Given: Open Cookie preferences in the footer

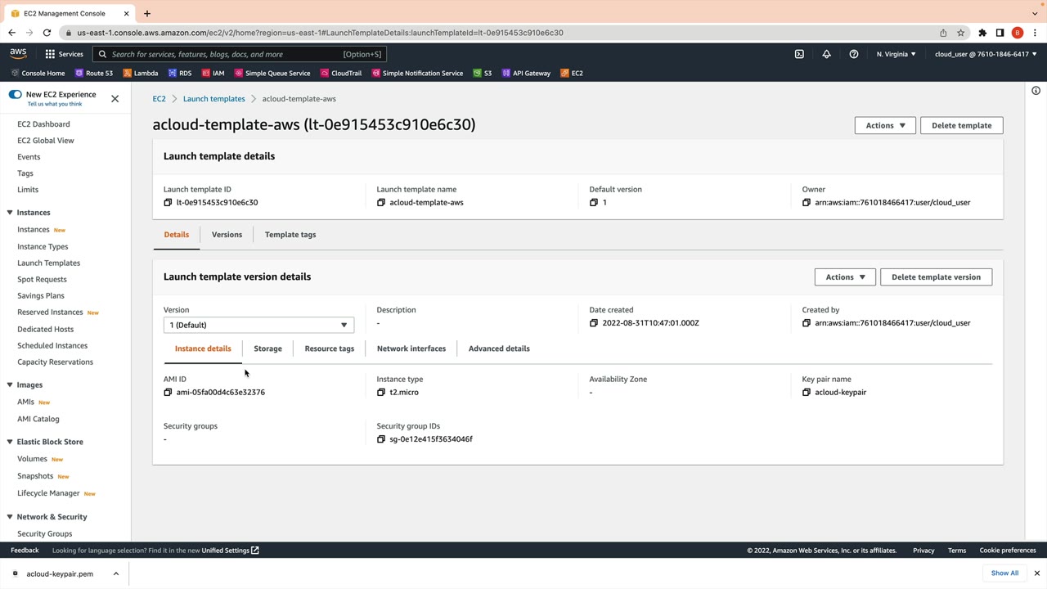Looking at the screenshot, I should click(x=1008, y=551).
